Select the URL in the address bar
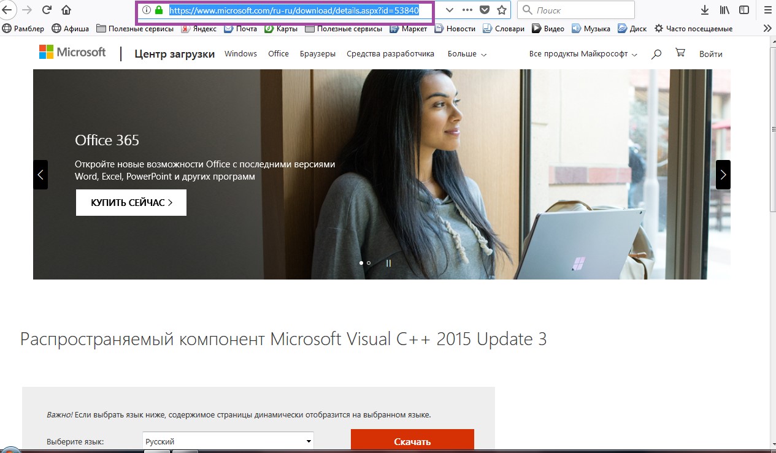776x453 pixels. (294, 10)
